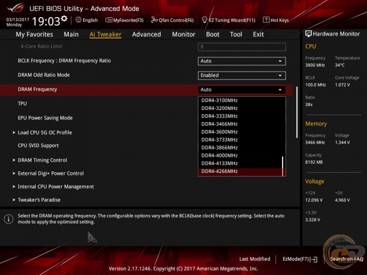This screenshot has width=367, height=275.
Task: Click Last Modified
Action: (255, 259)
